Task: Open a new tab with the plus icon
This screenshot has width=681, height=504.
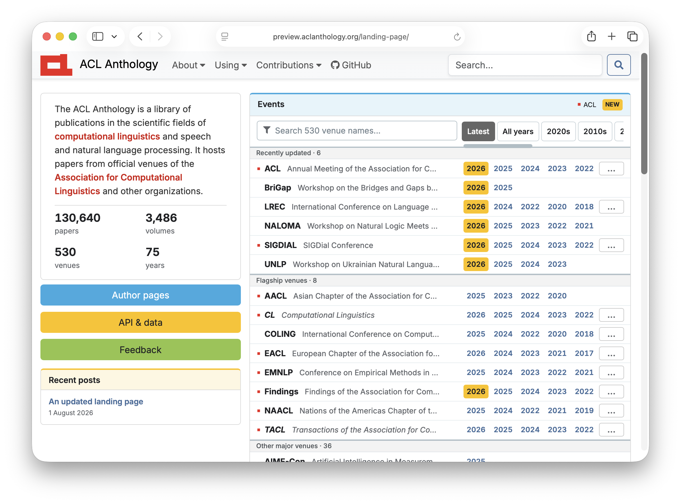Action: coord(611,37)
